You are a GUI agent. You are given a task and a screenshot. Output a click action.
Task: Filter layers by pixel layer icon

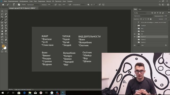pyautogui.click(x=152, y=13)
